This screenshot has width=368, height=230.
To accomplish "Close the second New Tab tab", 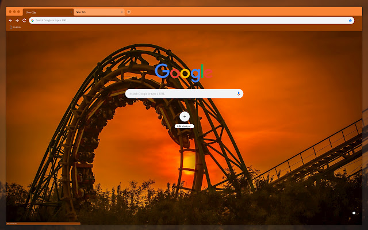I will (x=122, y=12).
